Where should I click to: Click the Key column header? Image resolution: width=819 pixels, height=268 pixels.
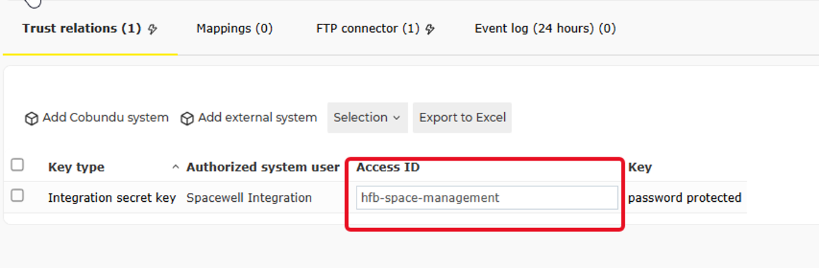coord(640,167)
